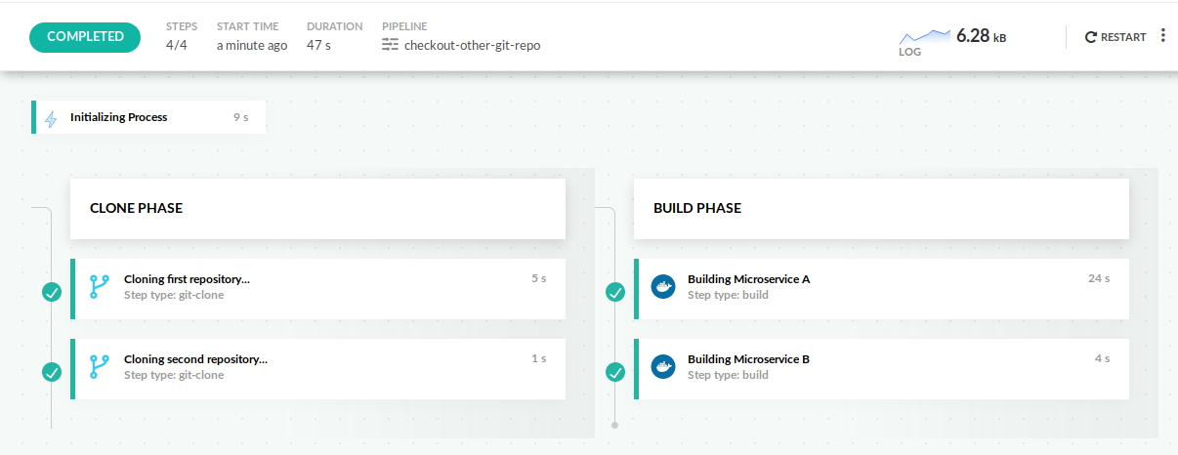This screenshot has width=1178, height=455.
Task: Click git branch icon for first repository
Action: [99, 286]
